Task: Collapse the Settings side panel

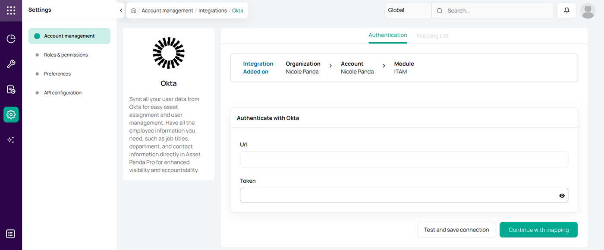Action: click(121, 10)
